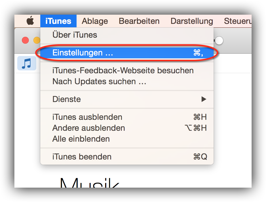266x202 pixels.
Task: Open the Steuerung menu
Action: [x=238, y=21]
